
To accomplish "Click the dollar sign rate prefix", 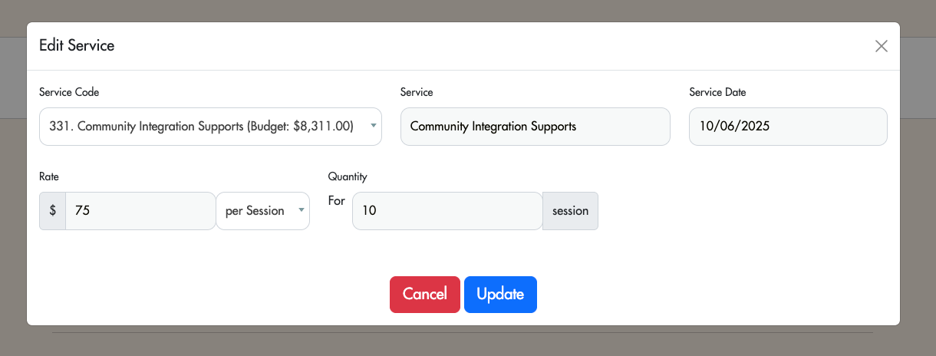I will (52, 211).
